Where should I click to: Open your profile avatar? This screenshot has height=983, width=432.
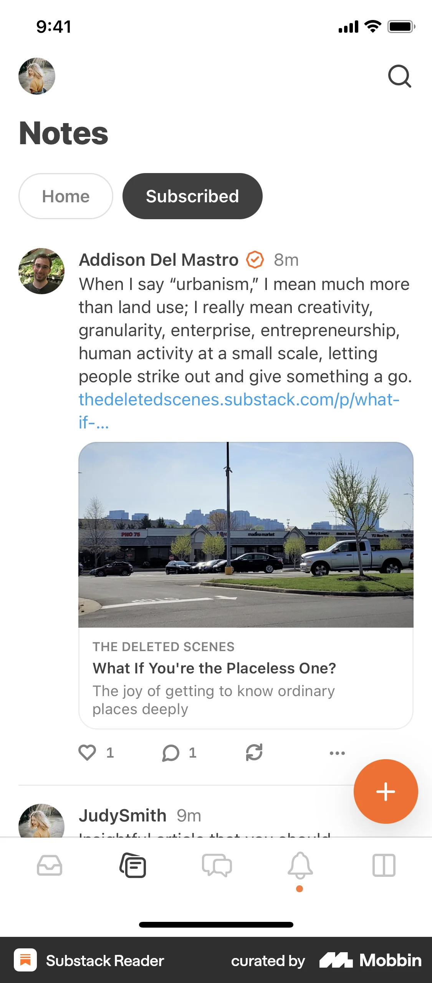[x=37, y=76]
